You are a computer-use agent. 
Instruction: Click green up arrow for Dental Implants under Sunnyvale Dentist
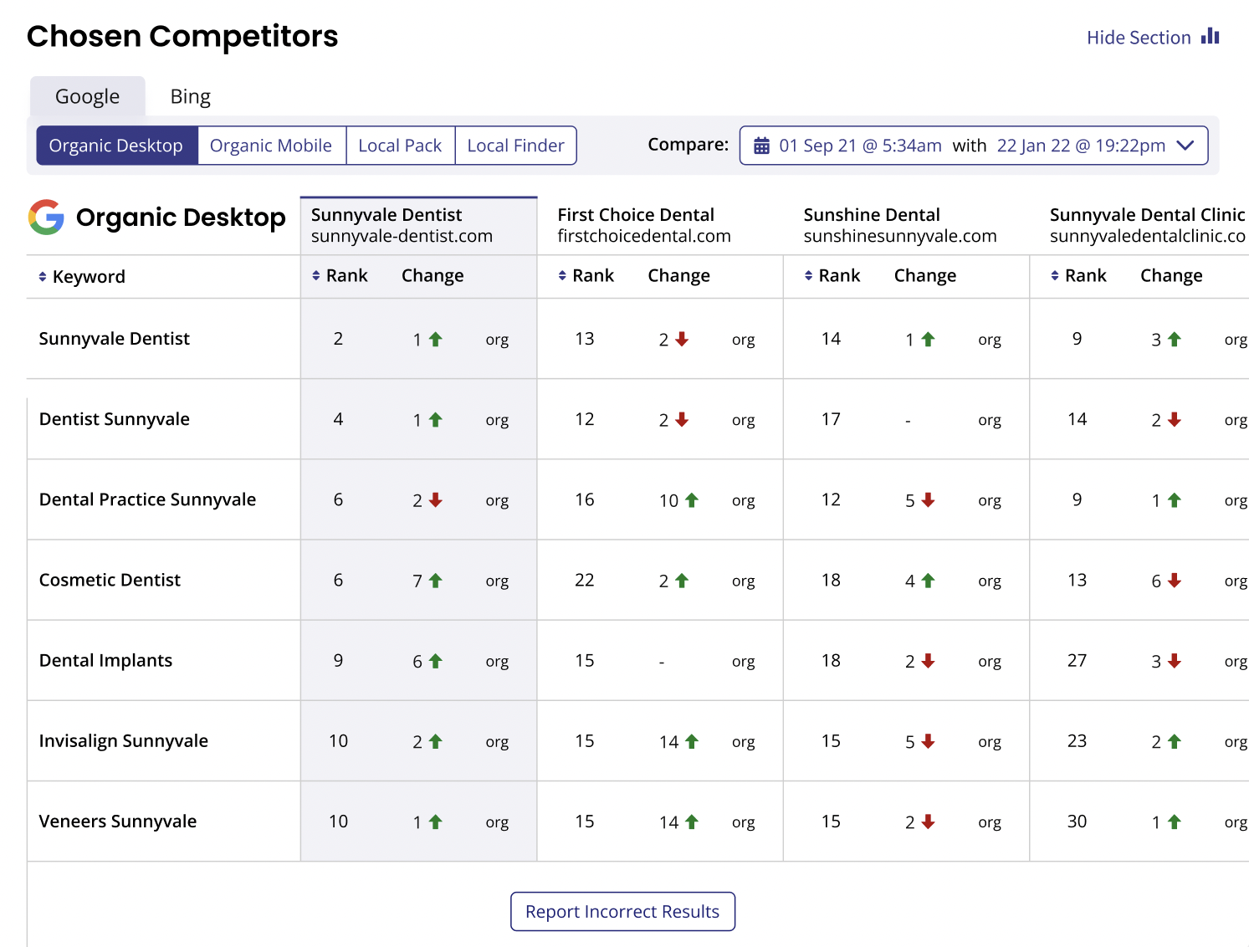click(435, 661)
